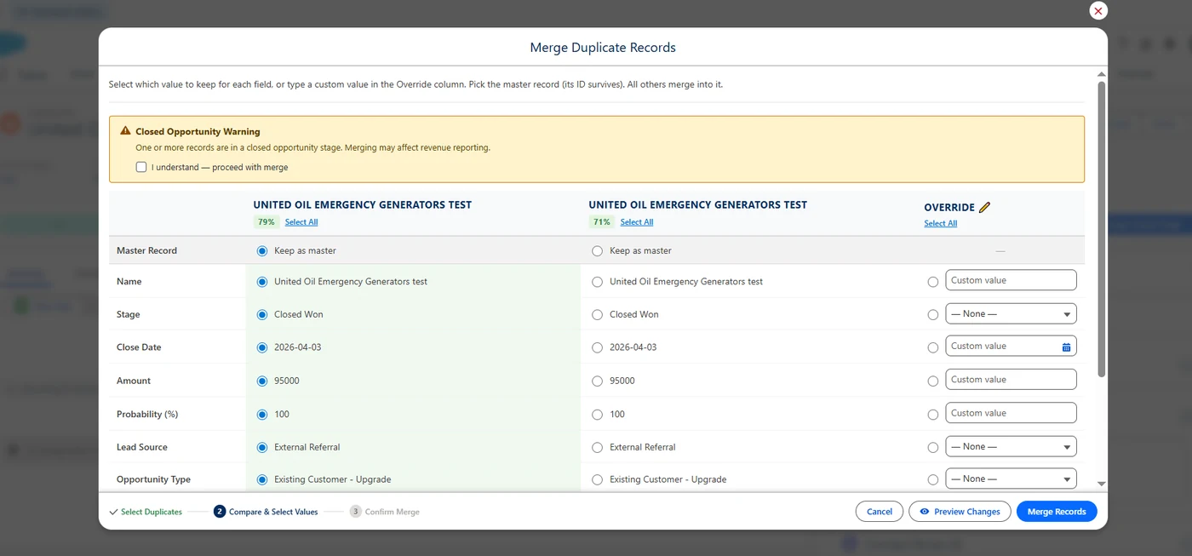Click the Amount override custom value field
1192x556 pixels.
pyautogui.click(x=1011, y=380)
